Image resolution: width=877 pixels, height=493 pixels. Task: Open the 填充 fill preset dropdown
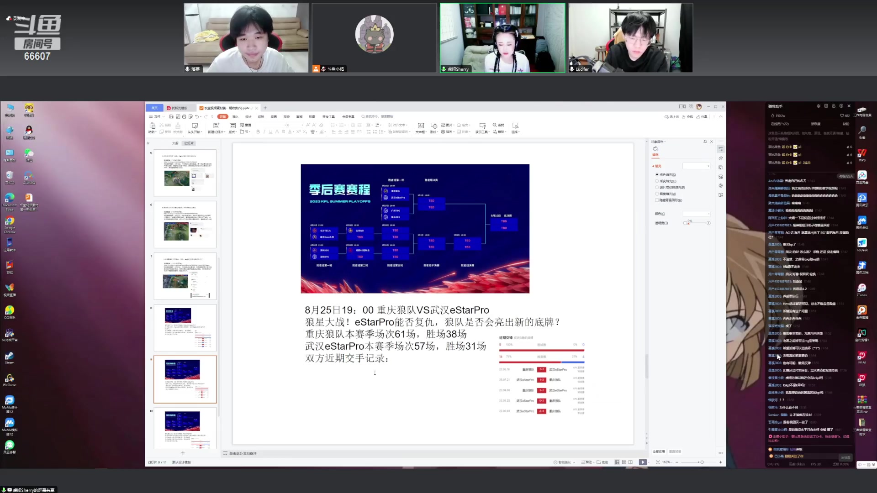tap(697, 166)
